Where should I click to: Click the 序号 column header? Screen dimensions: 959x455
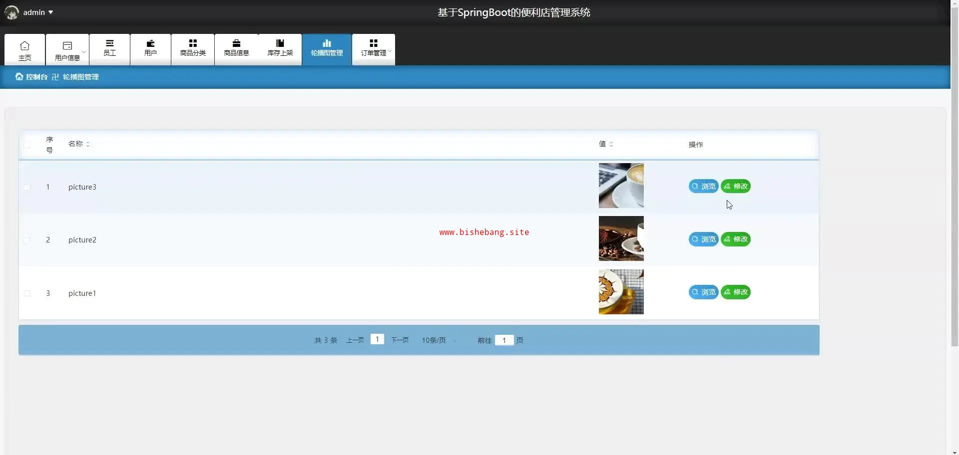49,145
